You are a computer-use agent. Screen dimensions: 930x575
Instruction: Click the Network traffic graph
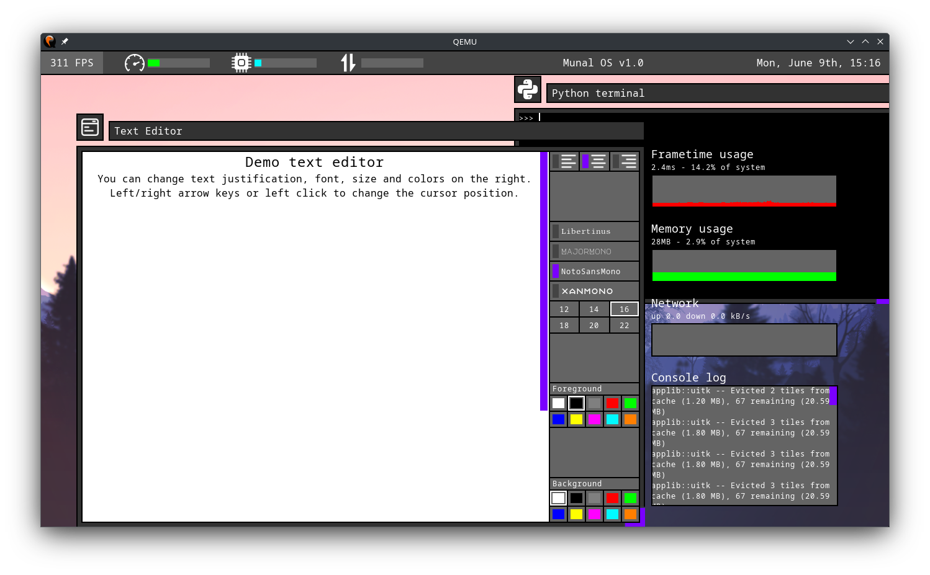(744, 340)
